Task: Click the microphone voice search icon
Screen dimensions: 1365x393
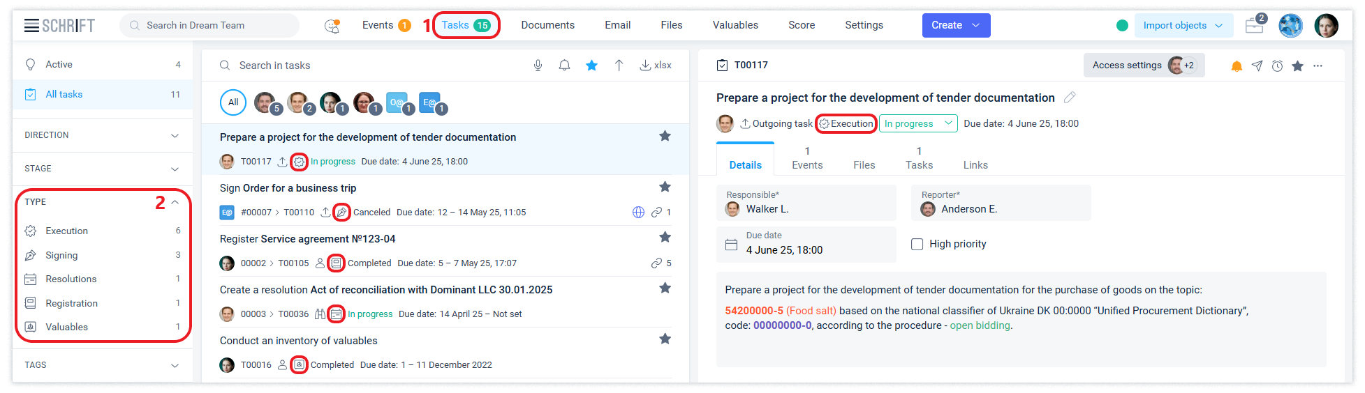Action: pyautogui.click(x=538, y=65)
